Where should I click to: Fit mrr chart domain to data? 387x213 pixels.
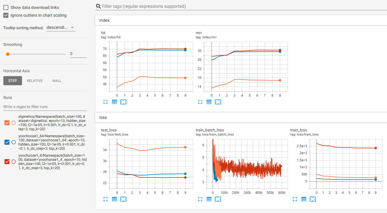218,102
